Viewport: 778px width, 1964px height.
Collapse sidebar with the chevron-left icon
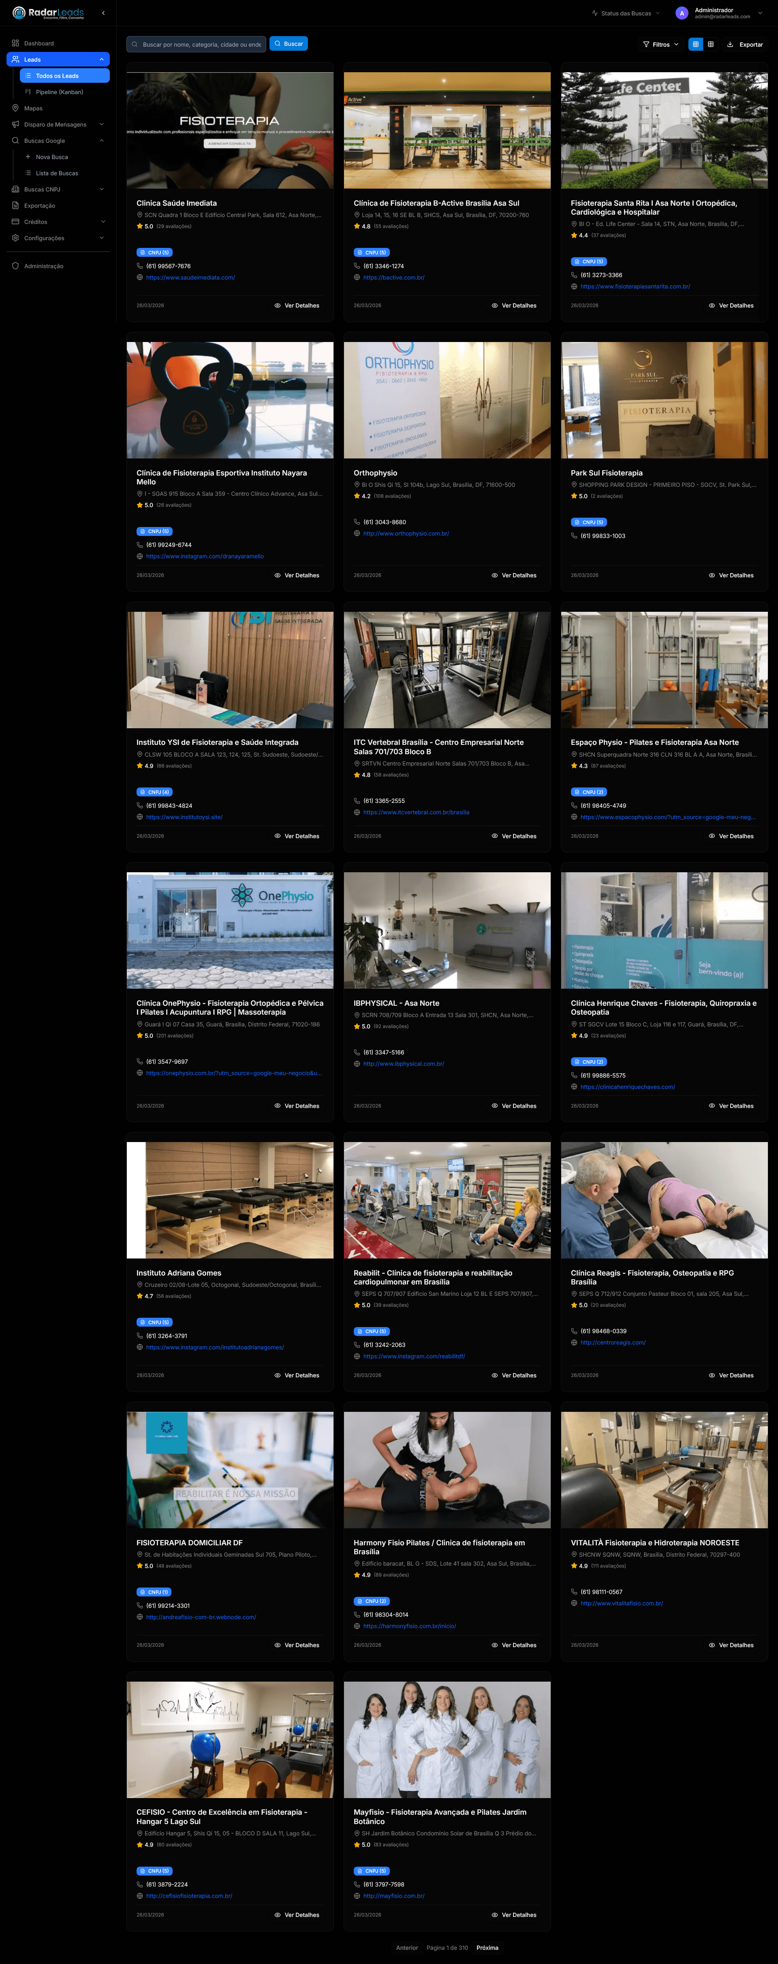pyautogui.click(x=103, y=13)
